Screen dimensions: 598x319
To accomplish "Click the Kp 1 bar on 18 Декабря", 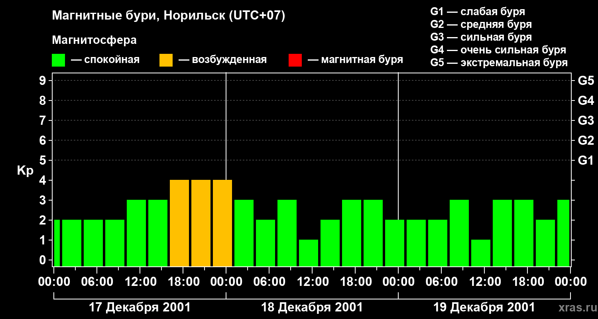I will pyautogui.click(x=309, y=253).
